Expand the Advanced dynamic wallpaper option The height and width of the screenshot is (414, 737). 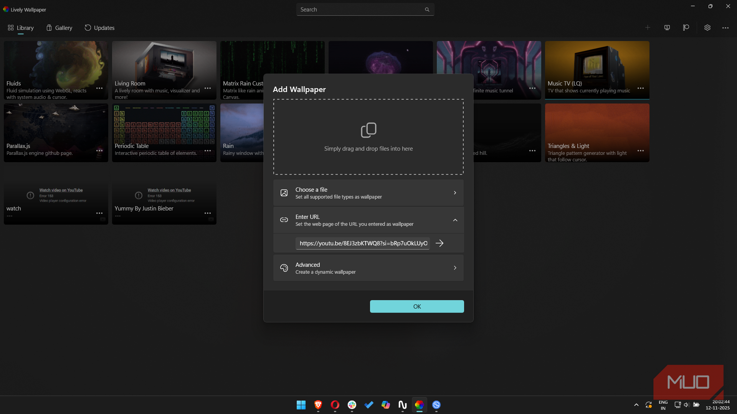[368, 268]
